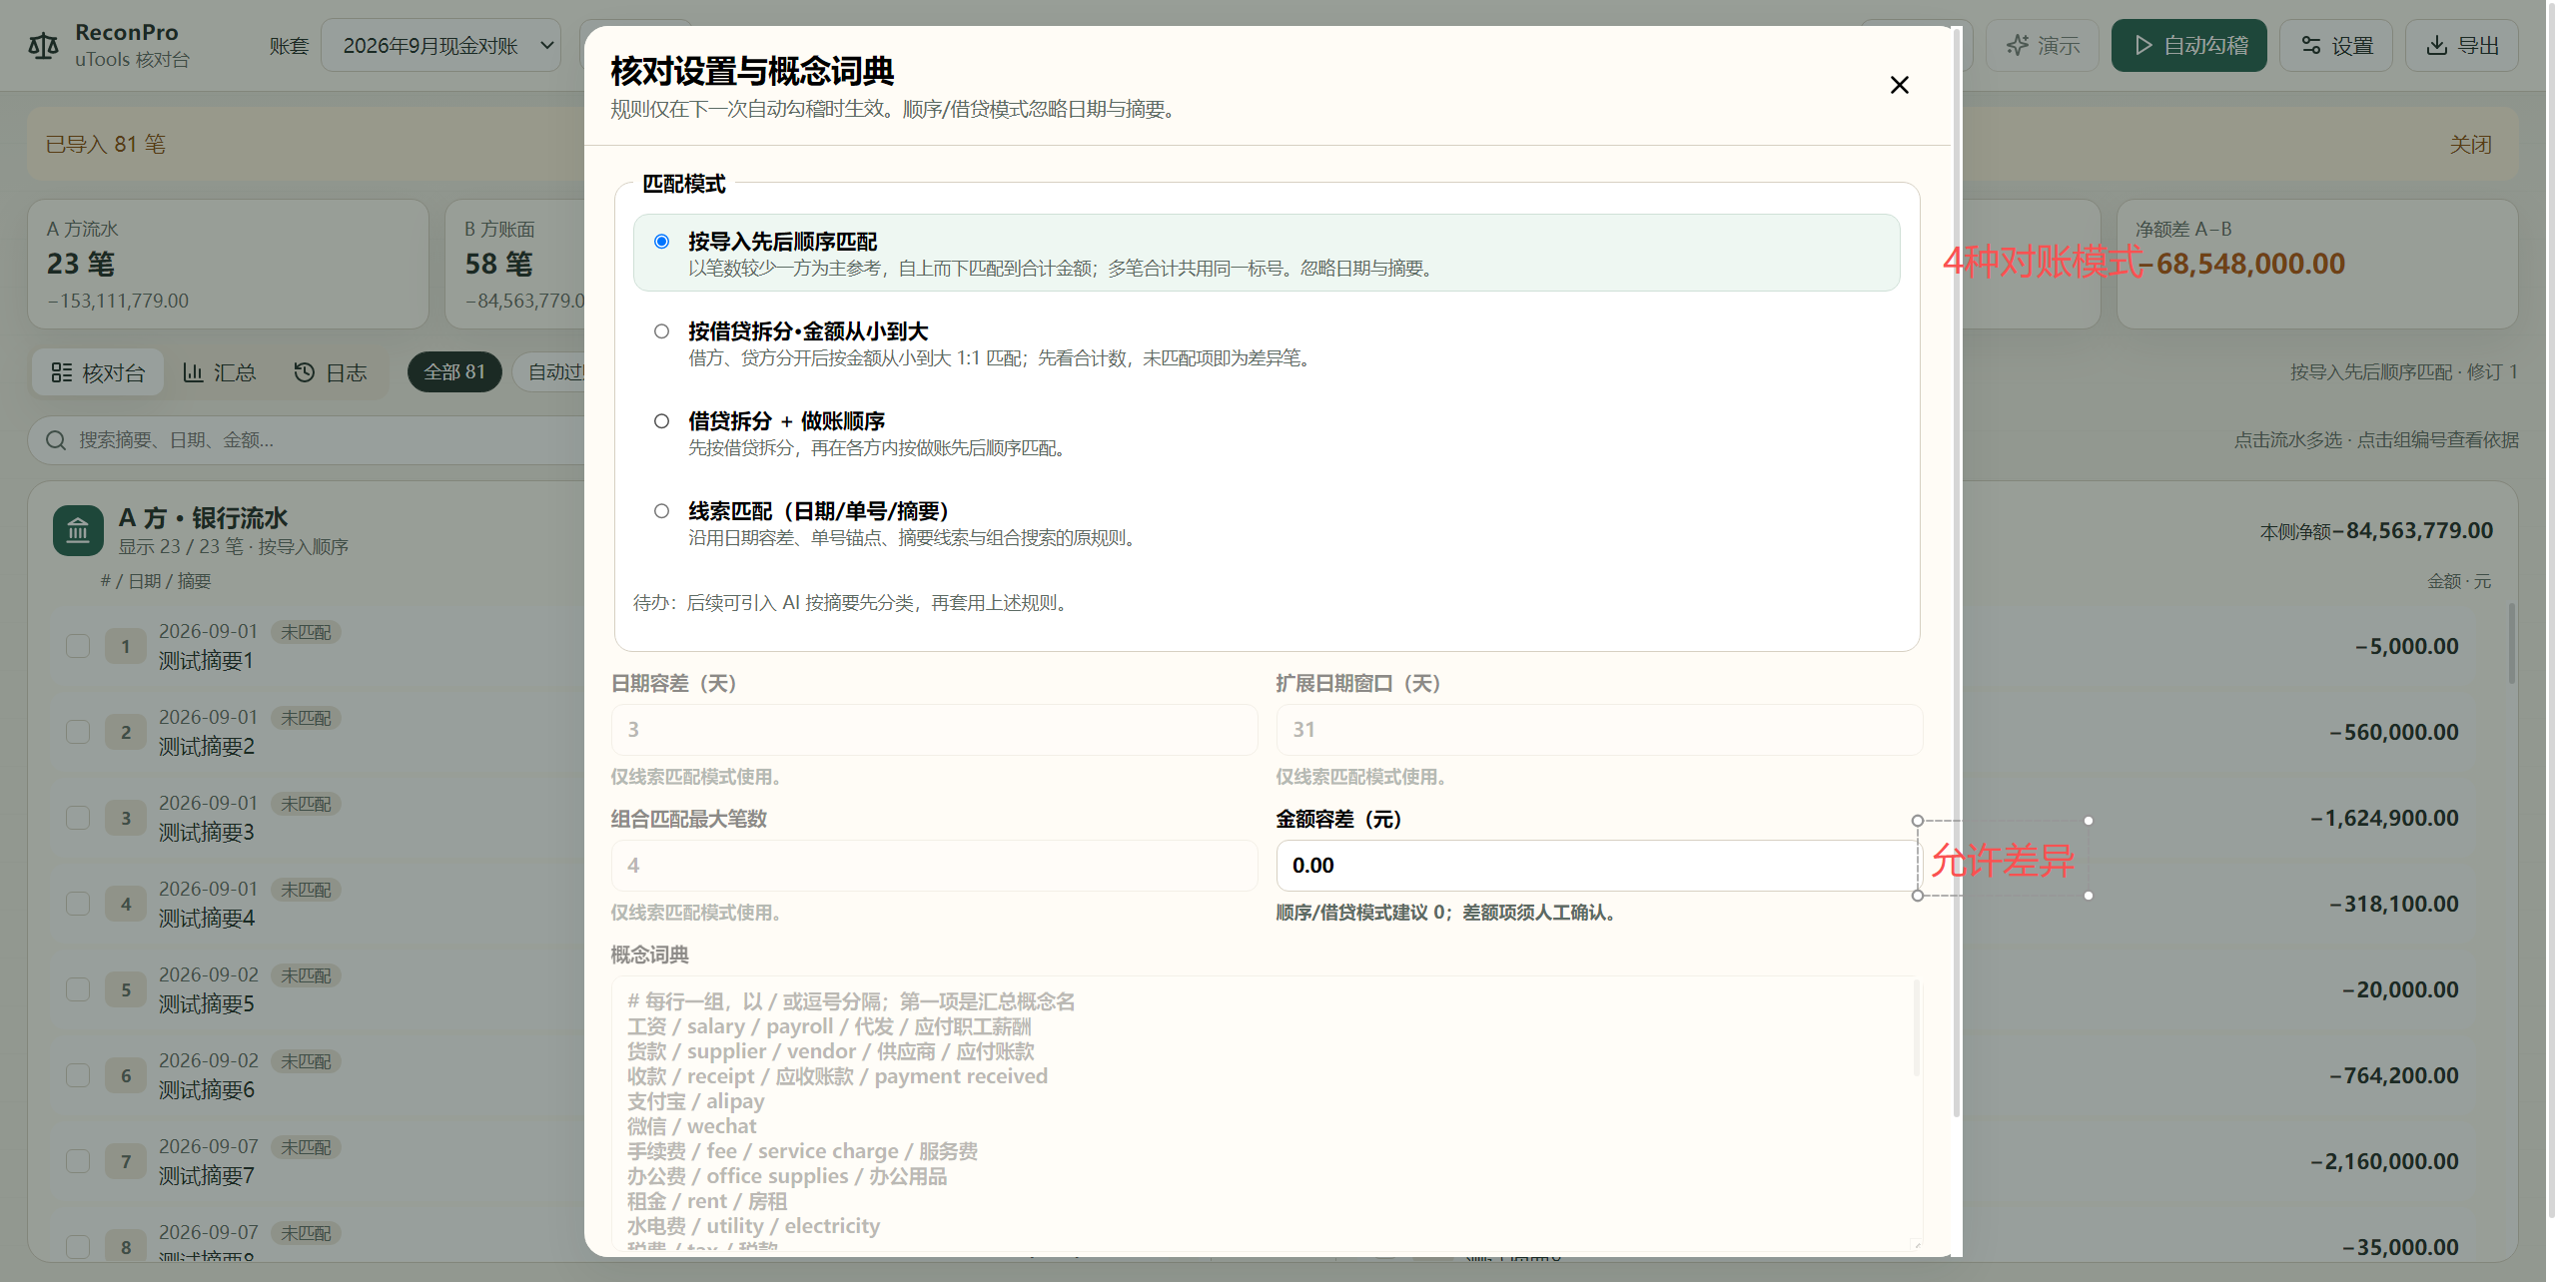Select 线索匹配 radio option
Screen dimensions: 2556x1282
[661, 511]
